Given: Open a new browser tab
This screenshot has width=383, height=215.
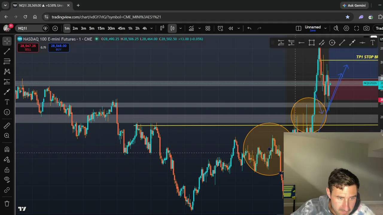Looking at the screenshot, I should click(78, 5).
